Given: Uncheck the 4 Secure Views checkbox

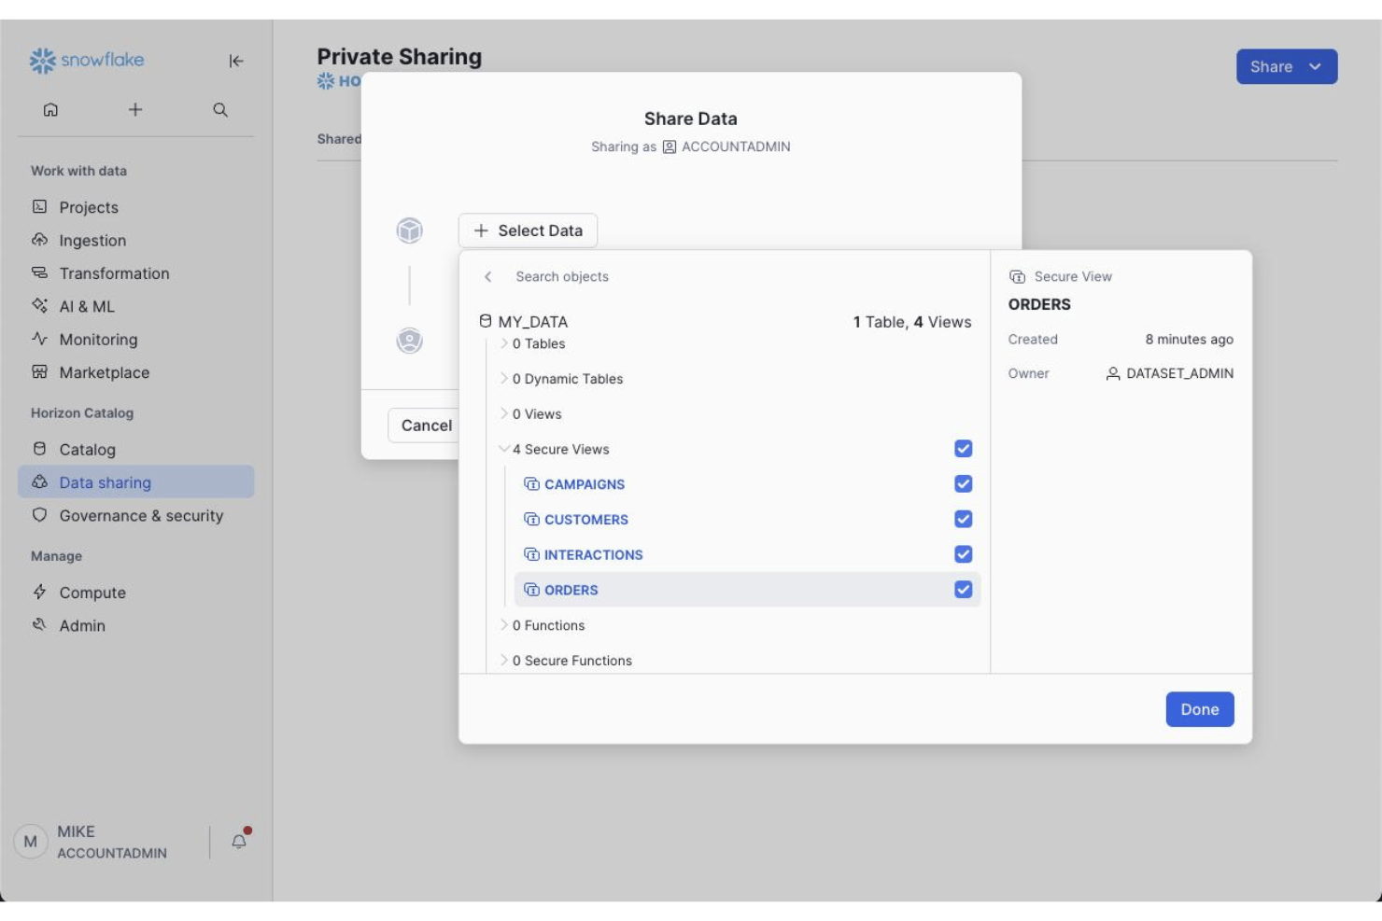Looking at the screenshot, I should (964, 449).
